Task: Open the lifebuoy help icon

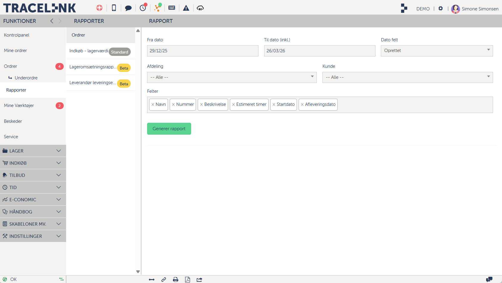Action: tap(99, 8)
